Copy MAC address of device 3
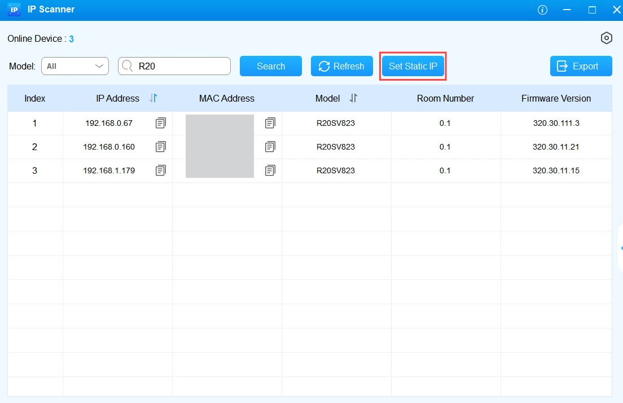This screenshot has width=623, height=403. click(x=270, y=170)
